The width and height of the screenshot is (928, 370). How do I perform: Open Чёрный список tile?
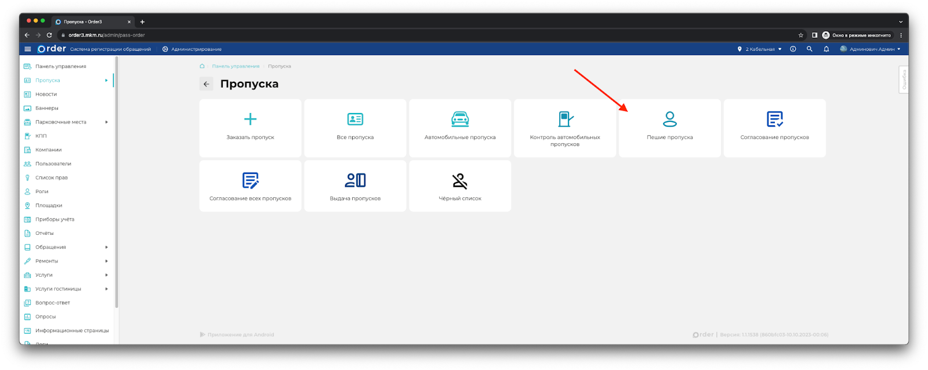(x=460, y=186)
